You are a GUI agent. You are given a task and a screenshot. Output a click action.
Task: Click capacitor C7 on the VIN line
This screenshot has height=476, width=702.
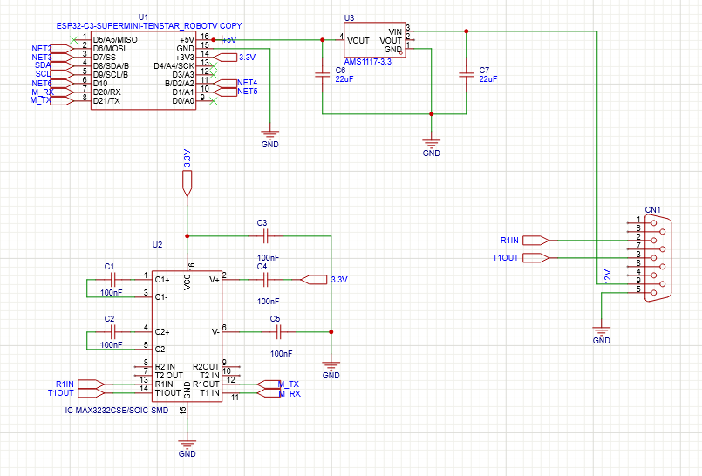pyautogui.click(x=467, y=74)
